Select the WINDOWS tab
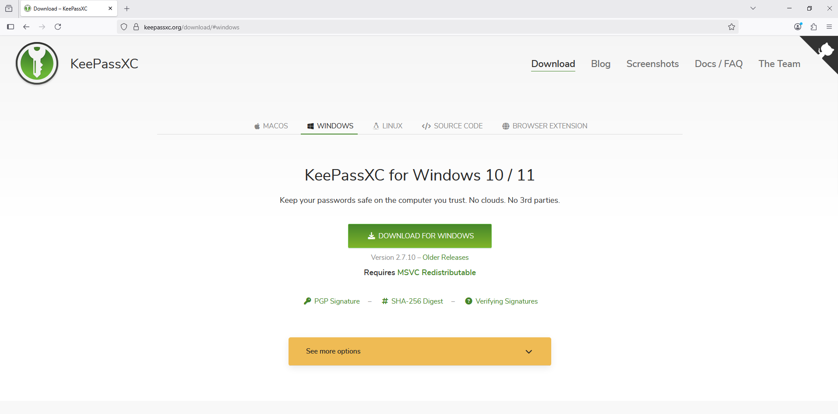Viewport: 838px width, 414px height. 329,126
